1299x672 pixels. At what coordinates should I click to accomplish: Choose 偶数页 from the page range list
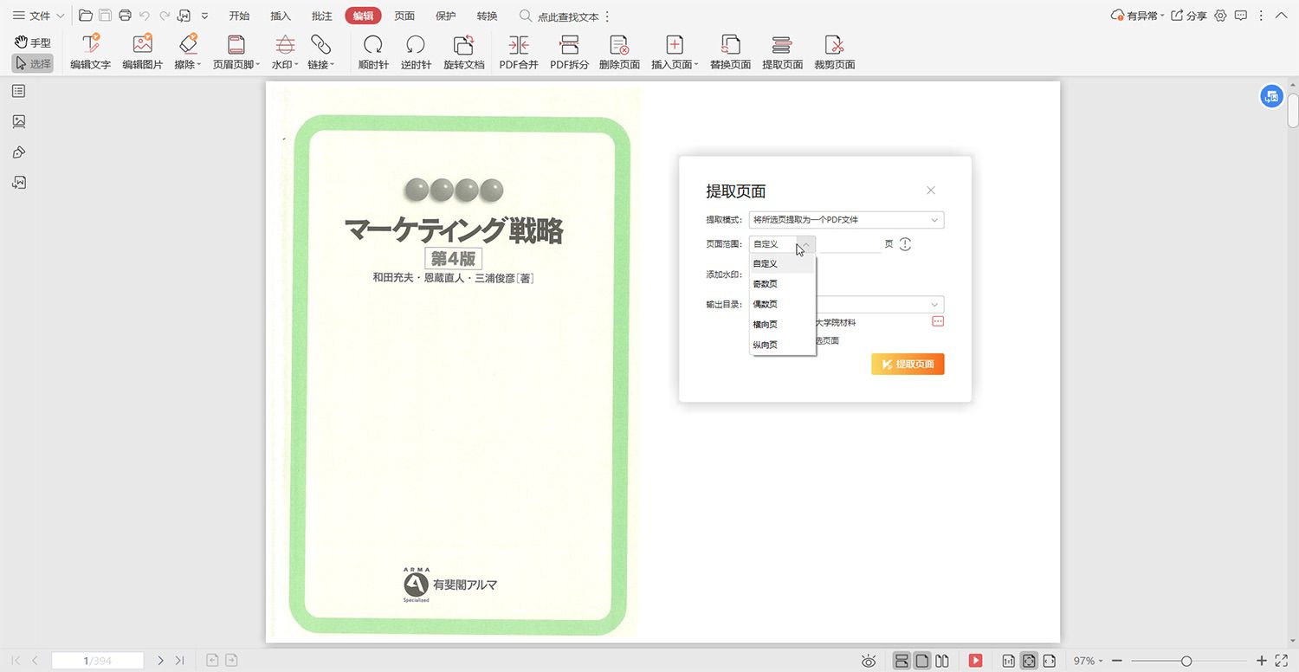pyautogui.click(x=782, y=304)
